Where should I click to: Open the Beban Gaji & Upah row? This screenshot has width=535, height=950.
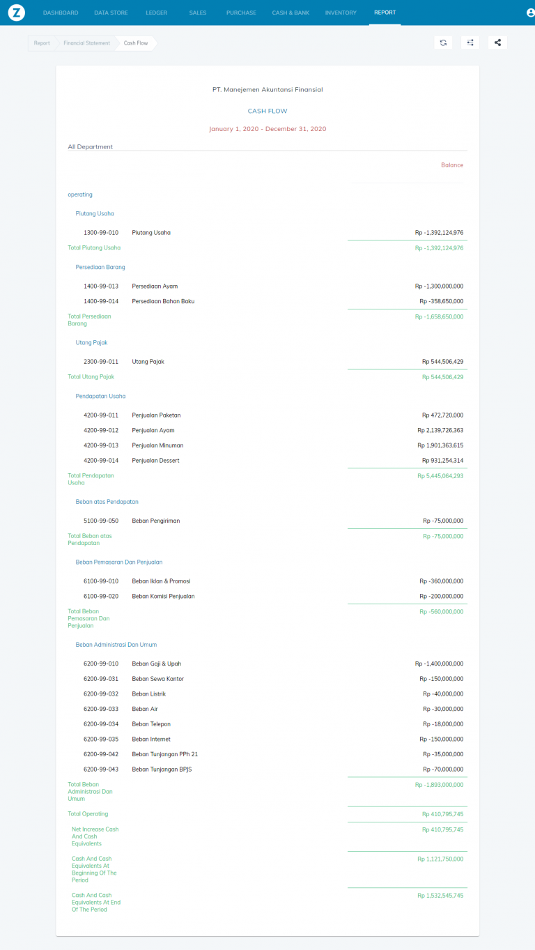tap(156, 664)
